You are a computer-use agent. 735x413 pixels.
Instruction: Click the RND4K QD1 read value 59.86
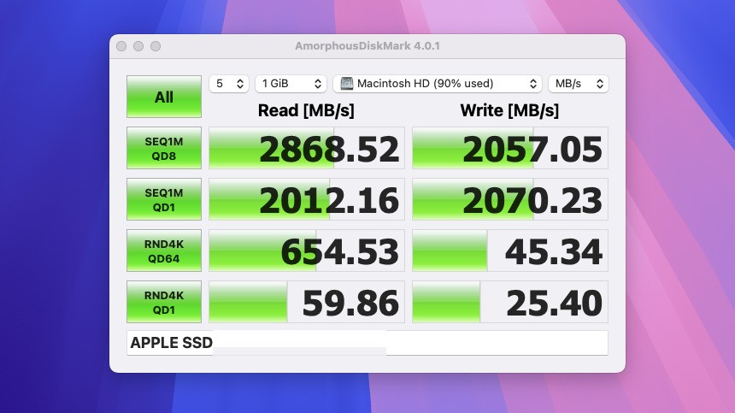[307, 302]
